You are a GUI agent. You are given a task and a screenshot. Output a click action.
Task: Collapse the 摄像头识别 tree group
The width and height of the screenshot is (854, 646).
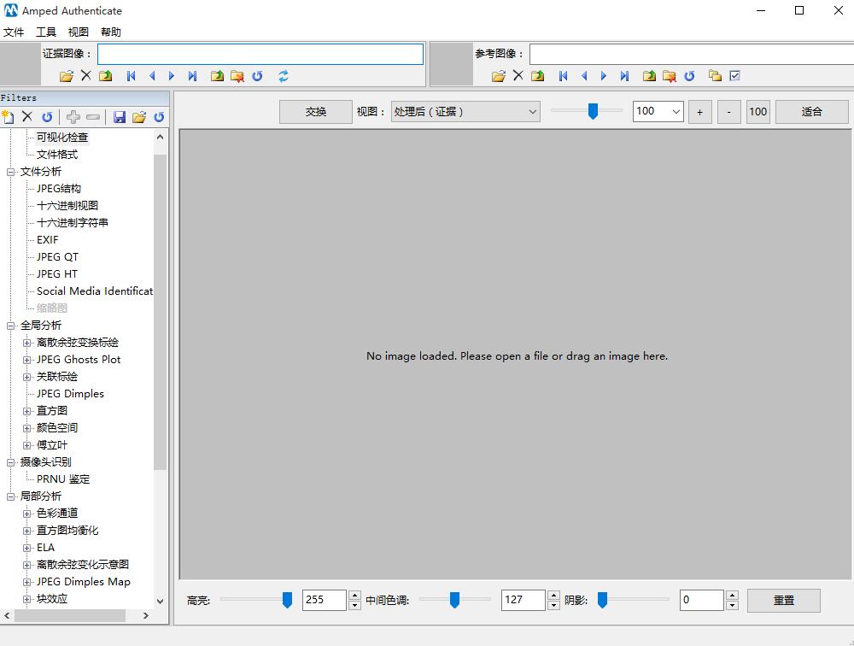tap(10, 462)
